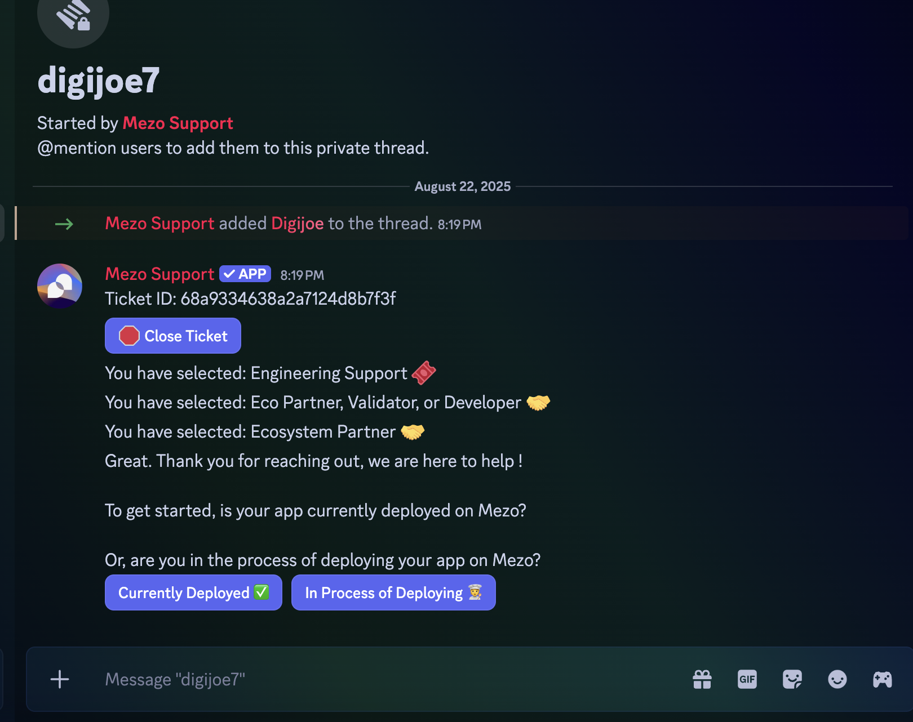Click the verified APP badge
The height and width of the screenshot is (722, 913).
(245, 274)
